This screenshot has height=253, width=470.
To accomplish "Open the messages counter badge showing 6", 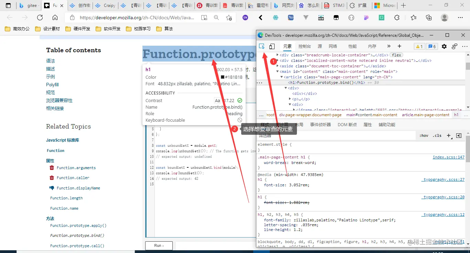I will click(x=431, y=46).
